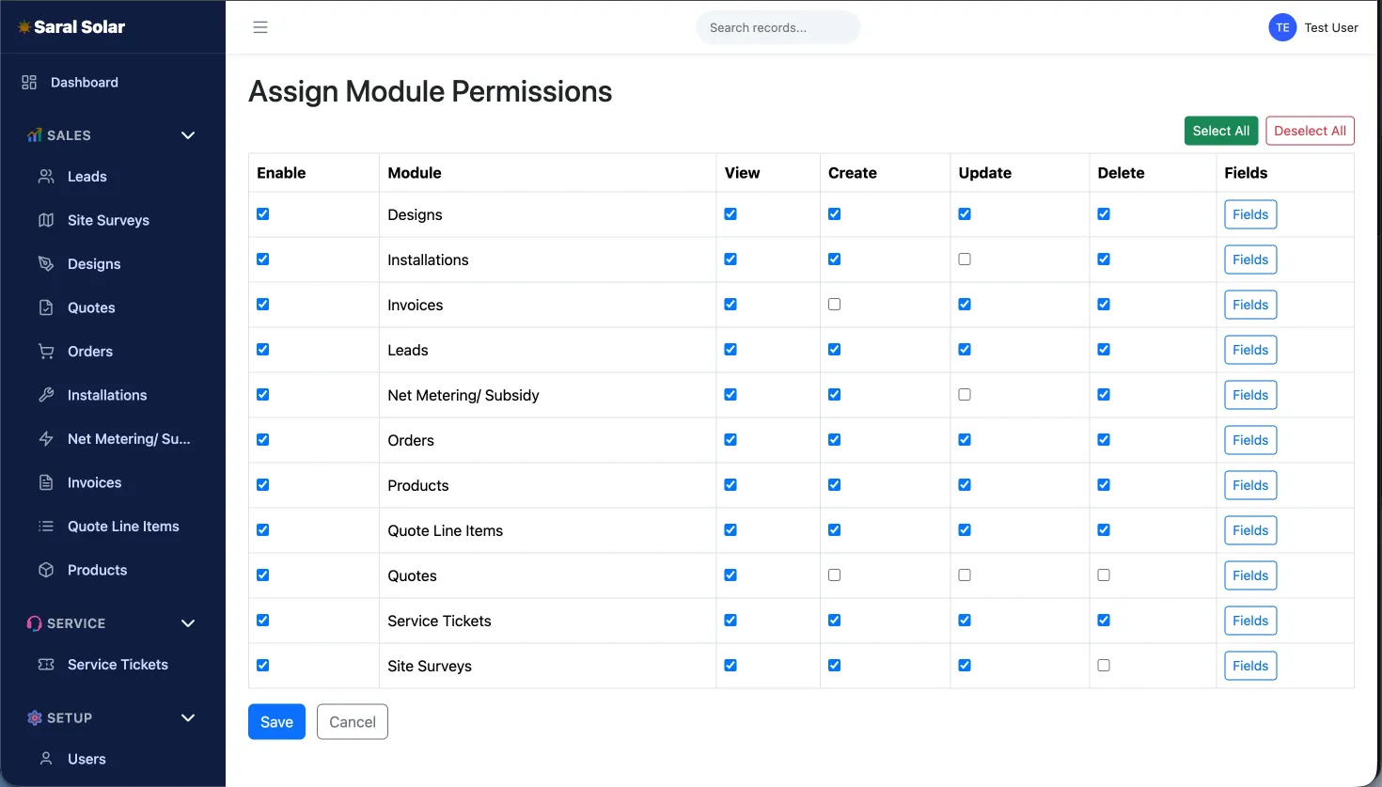The width and height of the screenshot is (1382, 787).
Task: Collapse the SETUP section chevron
Action: click(187, 717)
